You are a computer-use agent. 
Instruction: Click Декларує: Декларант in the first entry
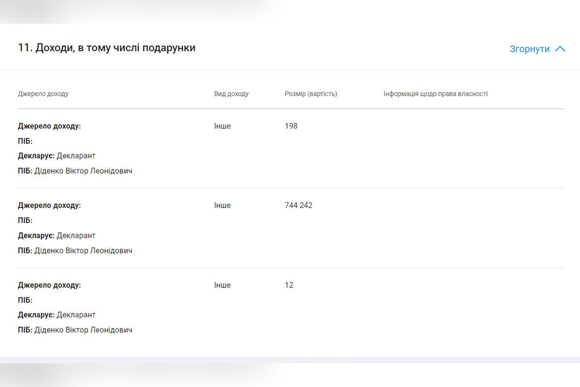tap(57, 156)
